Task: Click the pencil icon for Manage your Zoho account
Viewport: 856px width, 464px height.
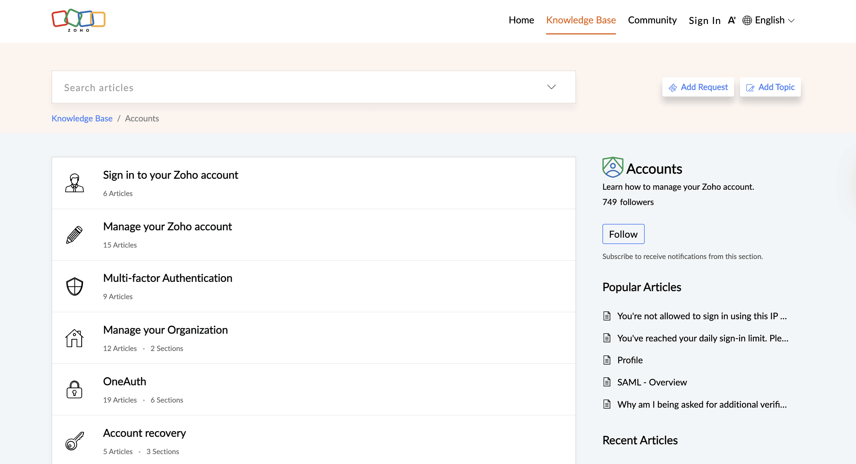Action: point(74,235)
